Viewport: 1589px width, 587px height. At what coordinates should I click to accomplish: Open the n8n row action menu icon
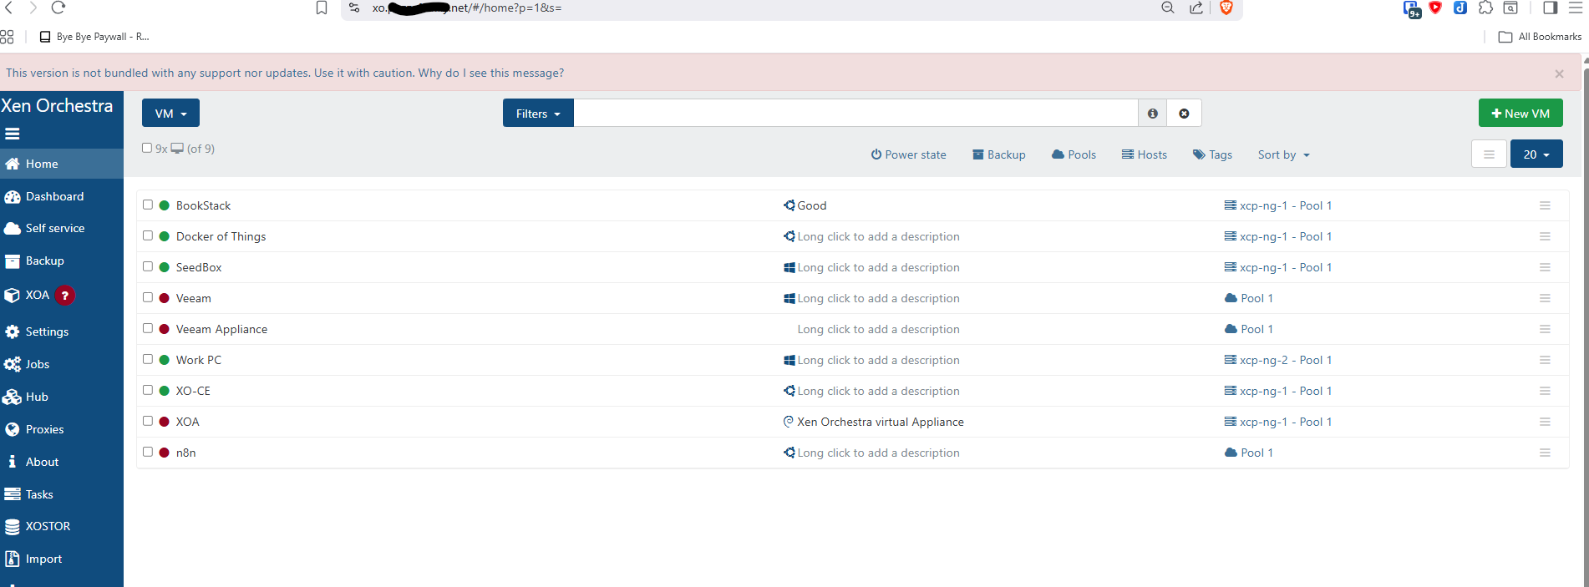tap(1545, 453)
